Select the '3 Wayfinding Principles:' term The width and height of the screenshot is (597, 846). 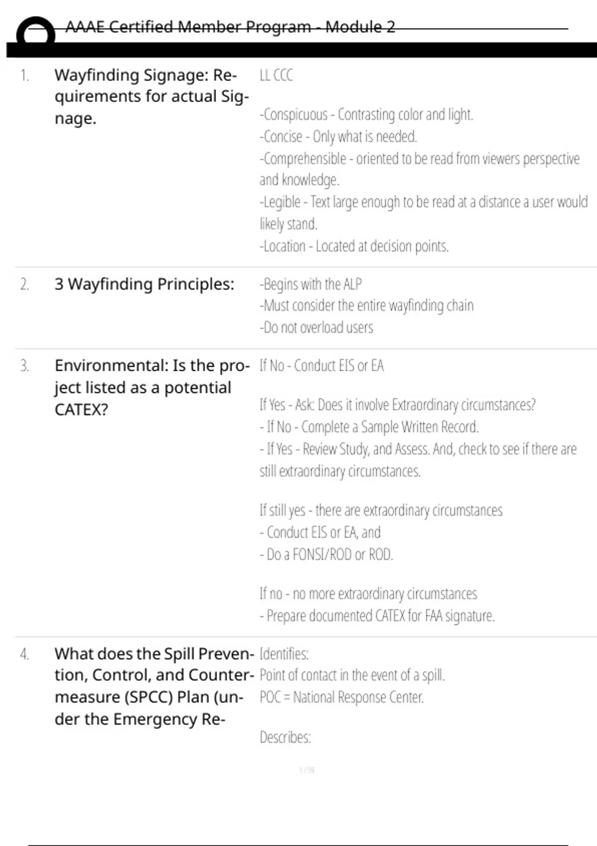[x=144, y=284]
